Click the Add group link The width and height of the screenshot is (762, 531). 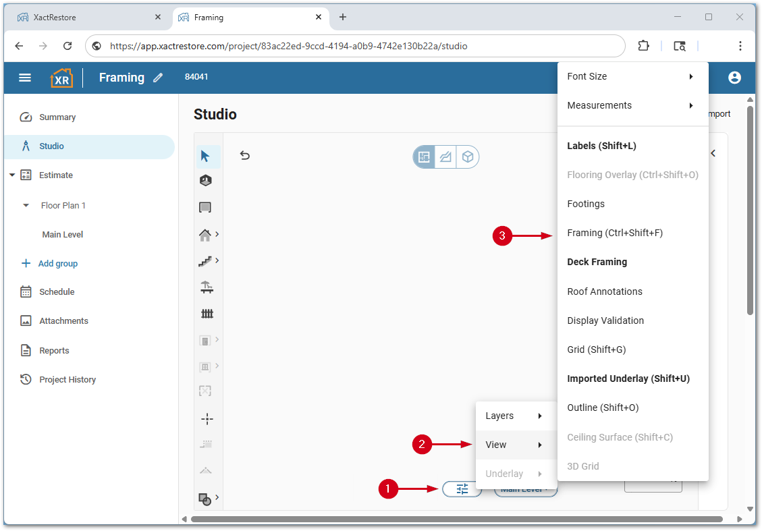57,264
